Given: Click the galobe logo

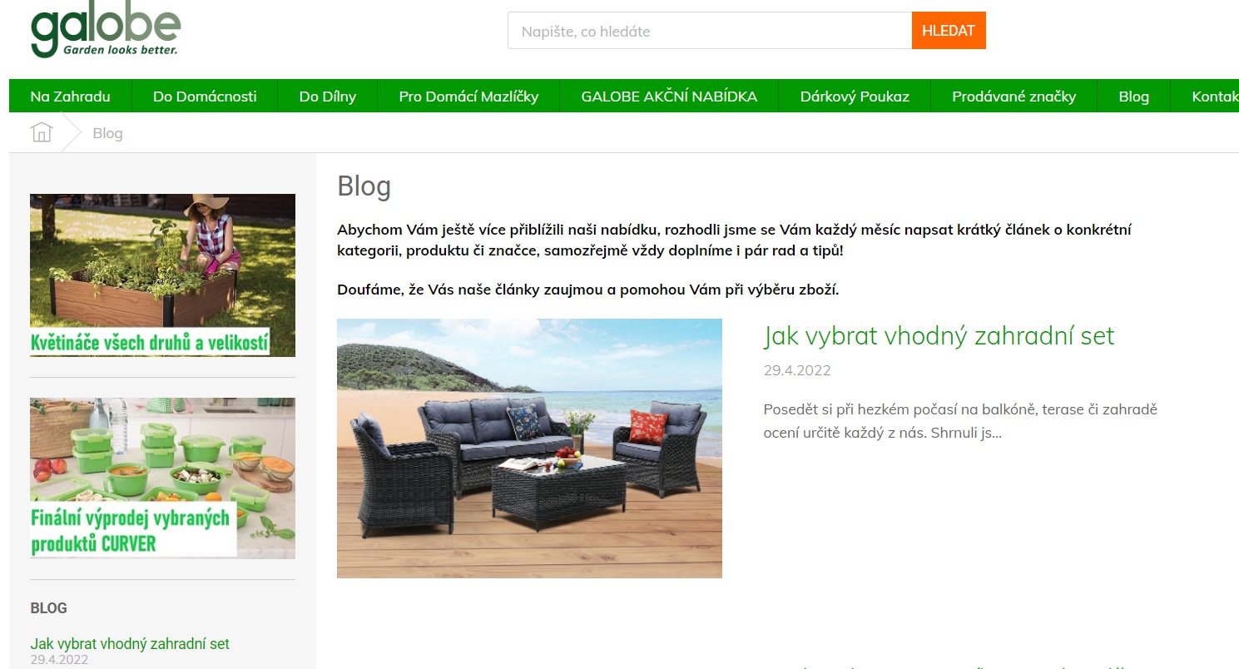Looking at the screenshot, I should click(106, 32).
